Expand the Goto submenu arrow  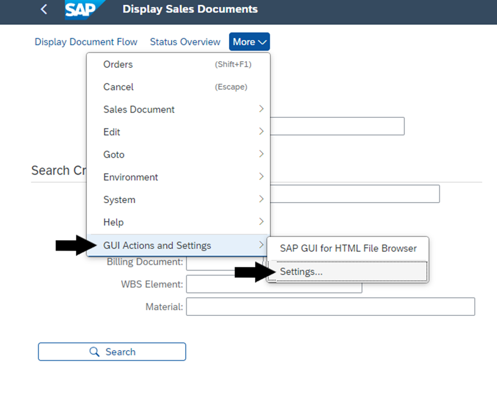261,154
